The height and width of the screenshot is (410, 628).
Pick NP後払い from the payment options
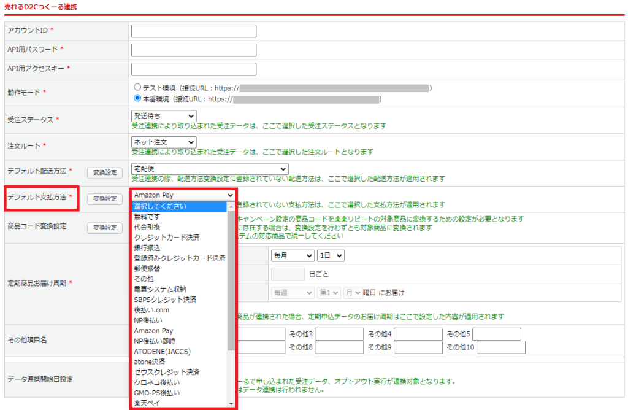(x=147, y=320)
